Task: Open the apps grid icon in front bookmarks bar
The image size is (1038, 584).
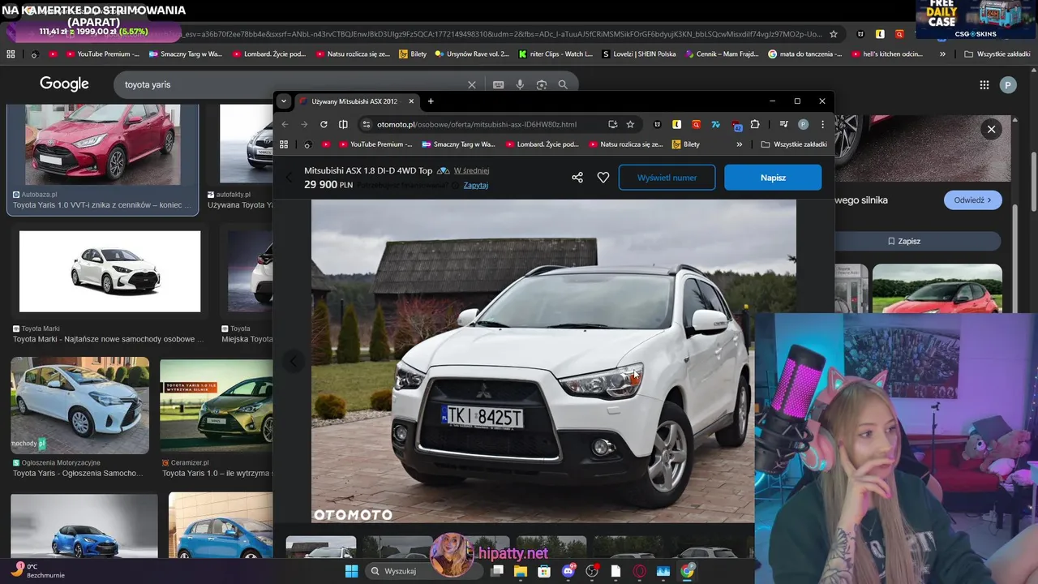Action: (x=284, y=144)
